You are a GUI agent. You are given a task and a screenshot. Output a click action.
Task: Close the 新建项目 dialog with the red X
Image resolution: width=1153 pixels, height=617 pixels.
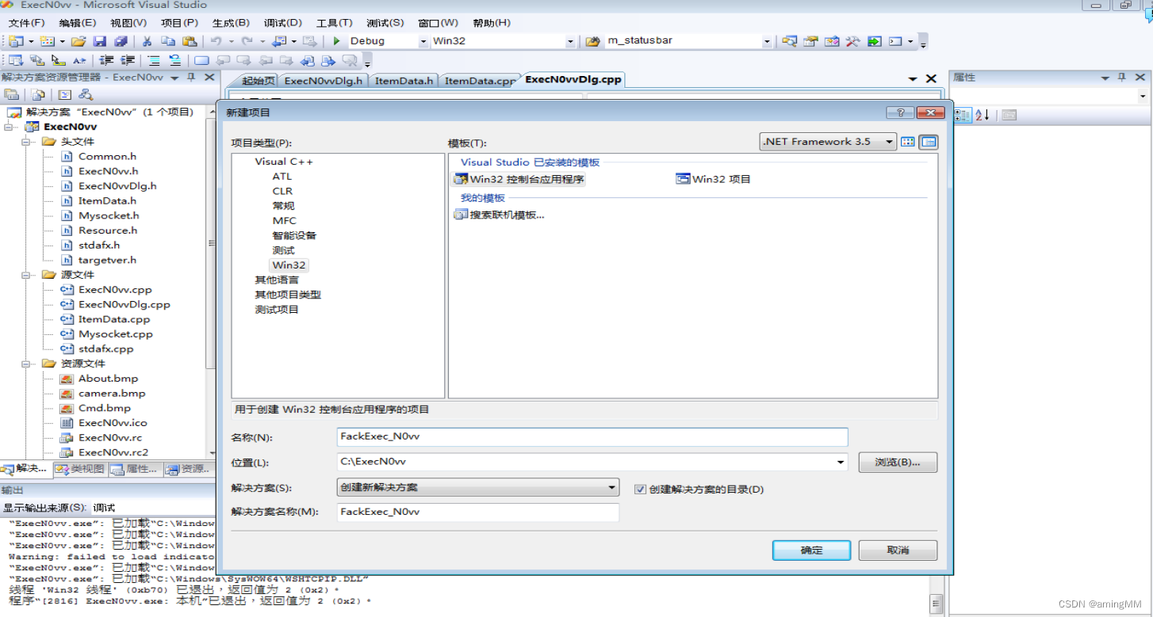[930, 112]
